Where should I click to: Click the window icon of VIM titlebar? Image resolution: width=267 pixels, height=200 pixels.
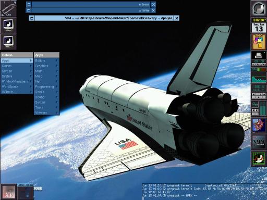click(32, 18)
